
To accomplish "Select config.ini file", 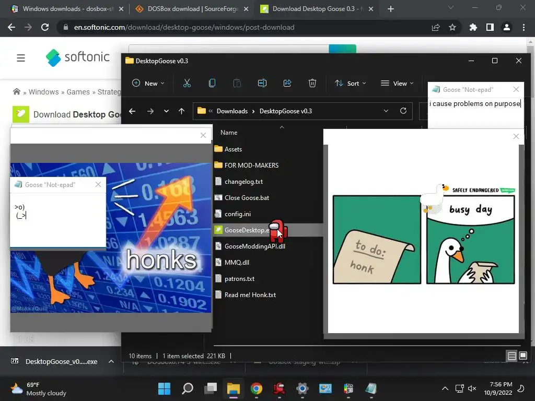I will [x=238, y=214].
